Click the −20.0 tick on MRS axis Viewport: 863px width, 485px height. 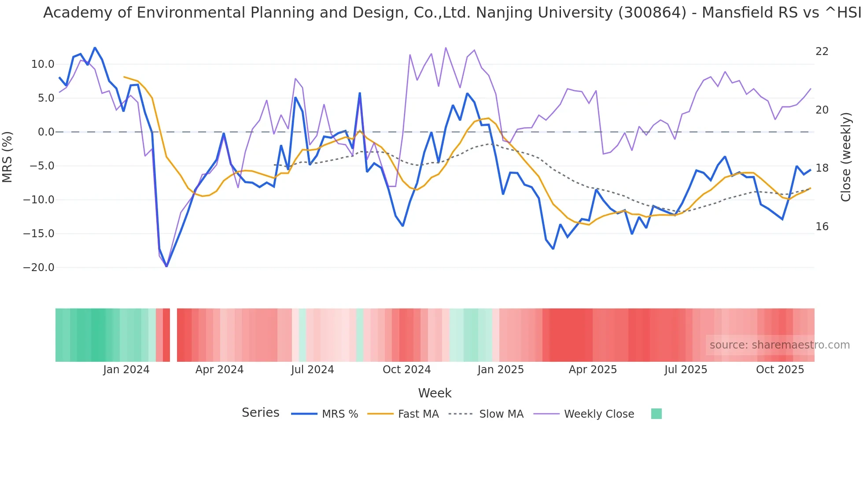pos(39,268)
